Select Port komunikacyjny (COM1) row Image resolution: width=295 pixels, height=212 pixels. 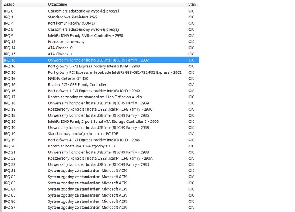101,23
